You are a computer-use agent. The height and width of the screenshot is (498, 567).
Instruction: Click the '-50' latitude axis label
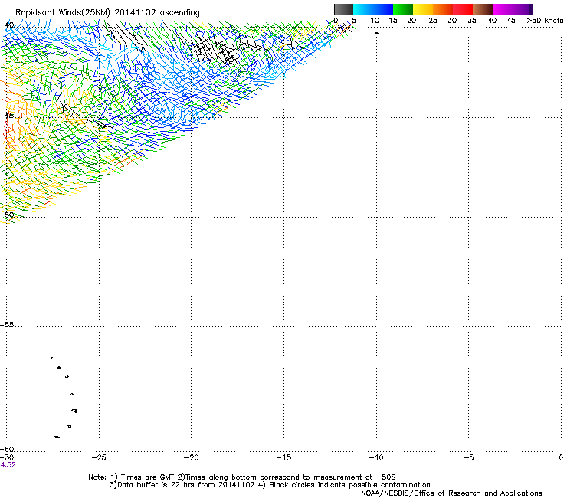pos(7,215)
